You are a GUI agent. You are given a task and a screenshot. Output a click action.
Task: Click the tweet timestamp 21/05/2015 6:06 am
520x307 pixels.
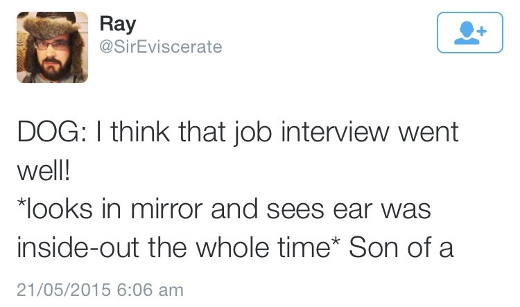[x=100, y=288]
